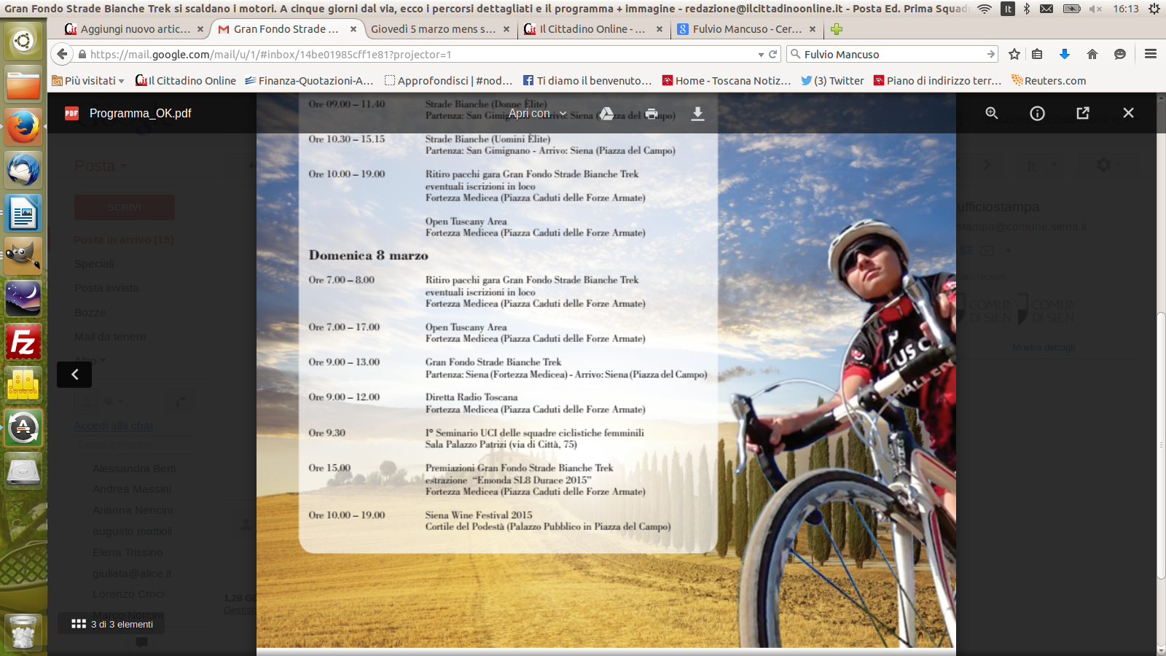Viewport: 1166px width, 656px height.
Task: Open 'Il Cittadino Online' bookmark
Action: [x=186, y=81]
